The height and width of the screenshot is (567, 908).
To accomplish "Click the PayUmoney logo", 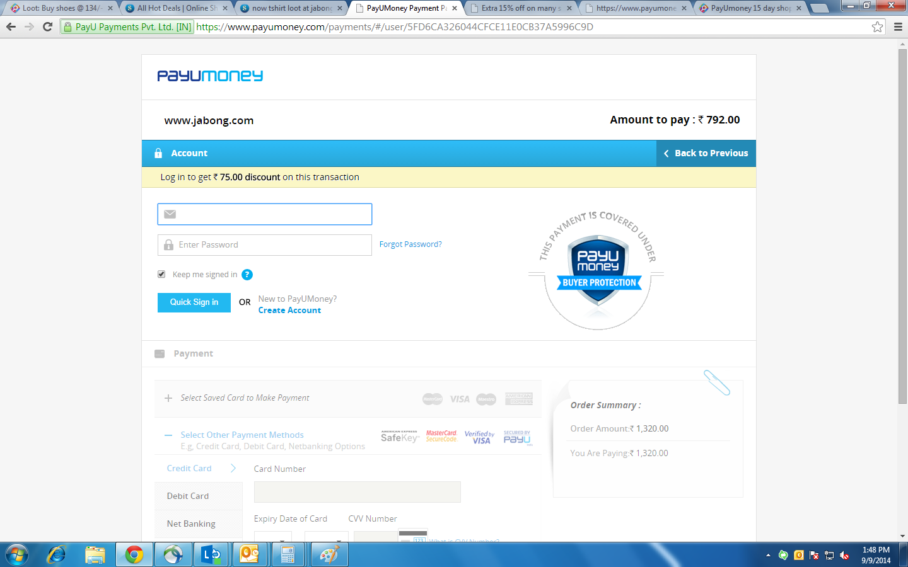I will pos(210,76).
